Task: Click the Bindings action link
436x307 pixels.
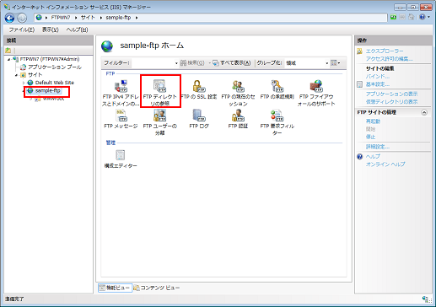Action: click(x=377, y=76)
